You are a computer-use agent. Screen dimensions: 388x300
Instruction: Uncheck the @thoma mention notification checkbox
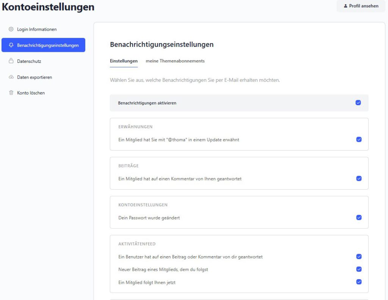[359, 139]
